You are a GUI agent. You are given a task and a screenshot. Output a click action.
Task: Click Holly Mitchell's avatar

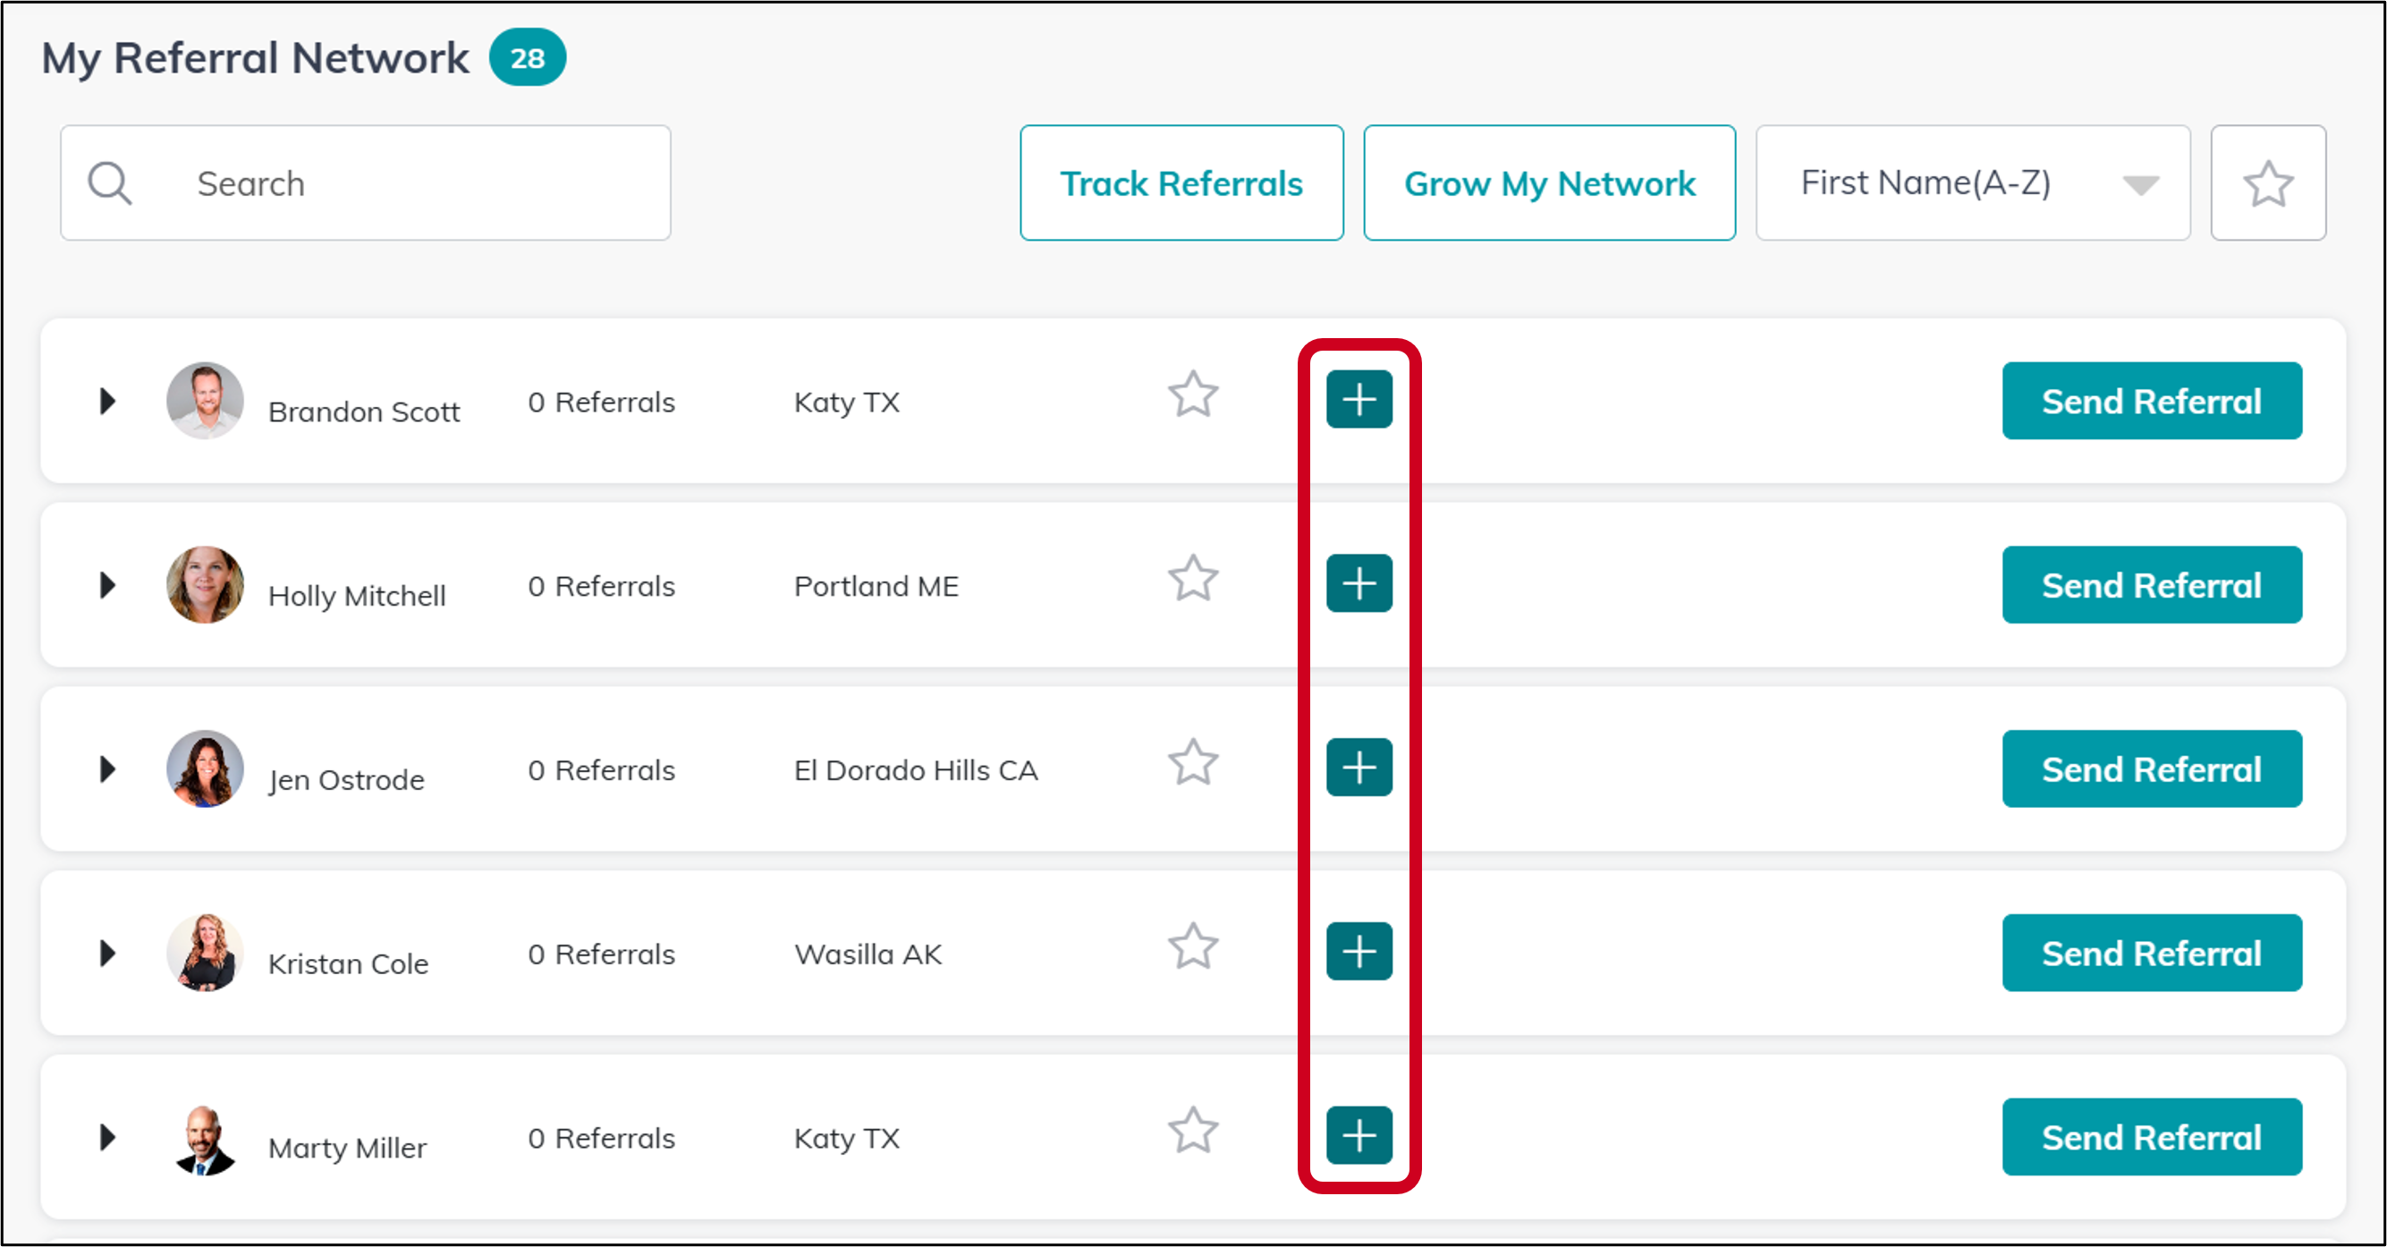pyautogui.click(x=205, y=585)
